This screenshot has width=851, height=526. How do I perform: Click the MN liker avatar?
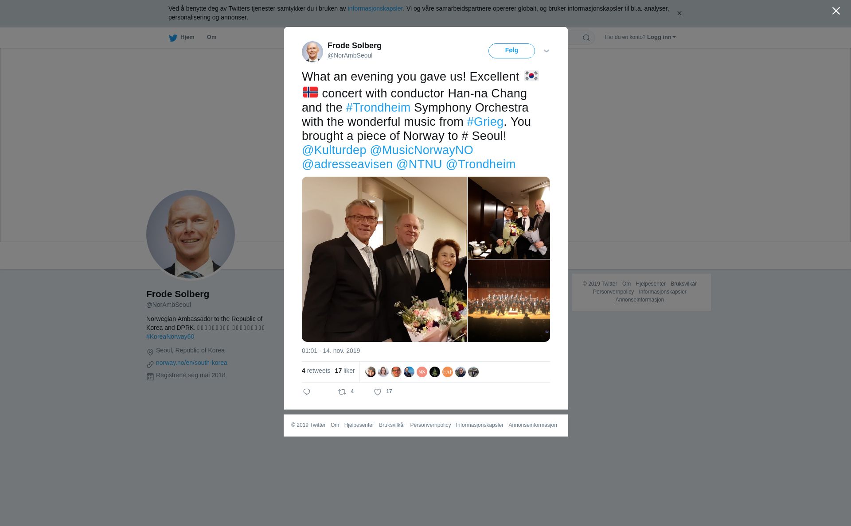422,372
